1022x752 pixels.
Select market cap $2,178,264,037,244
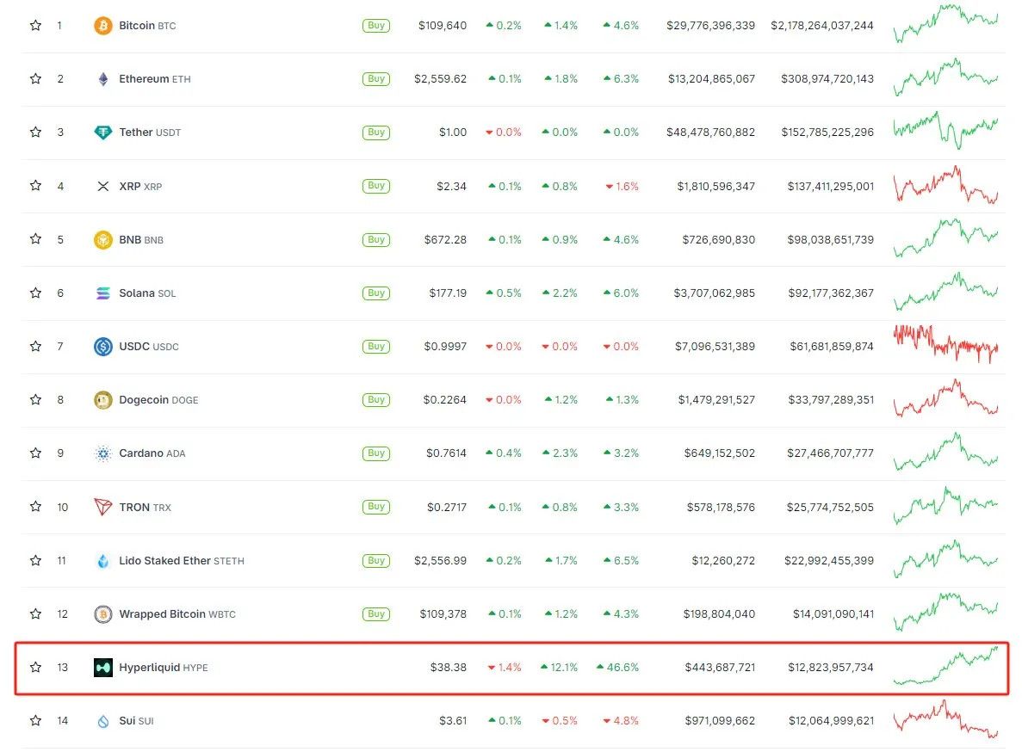(x=822, y=26)
